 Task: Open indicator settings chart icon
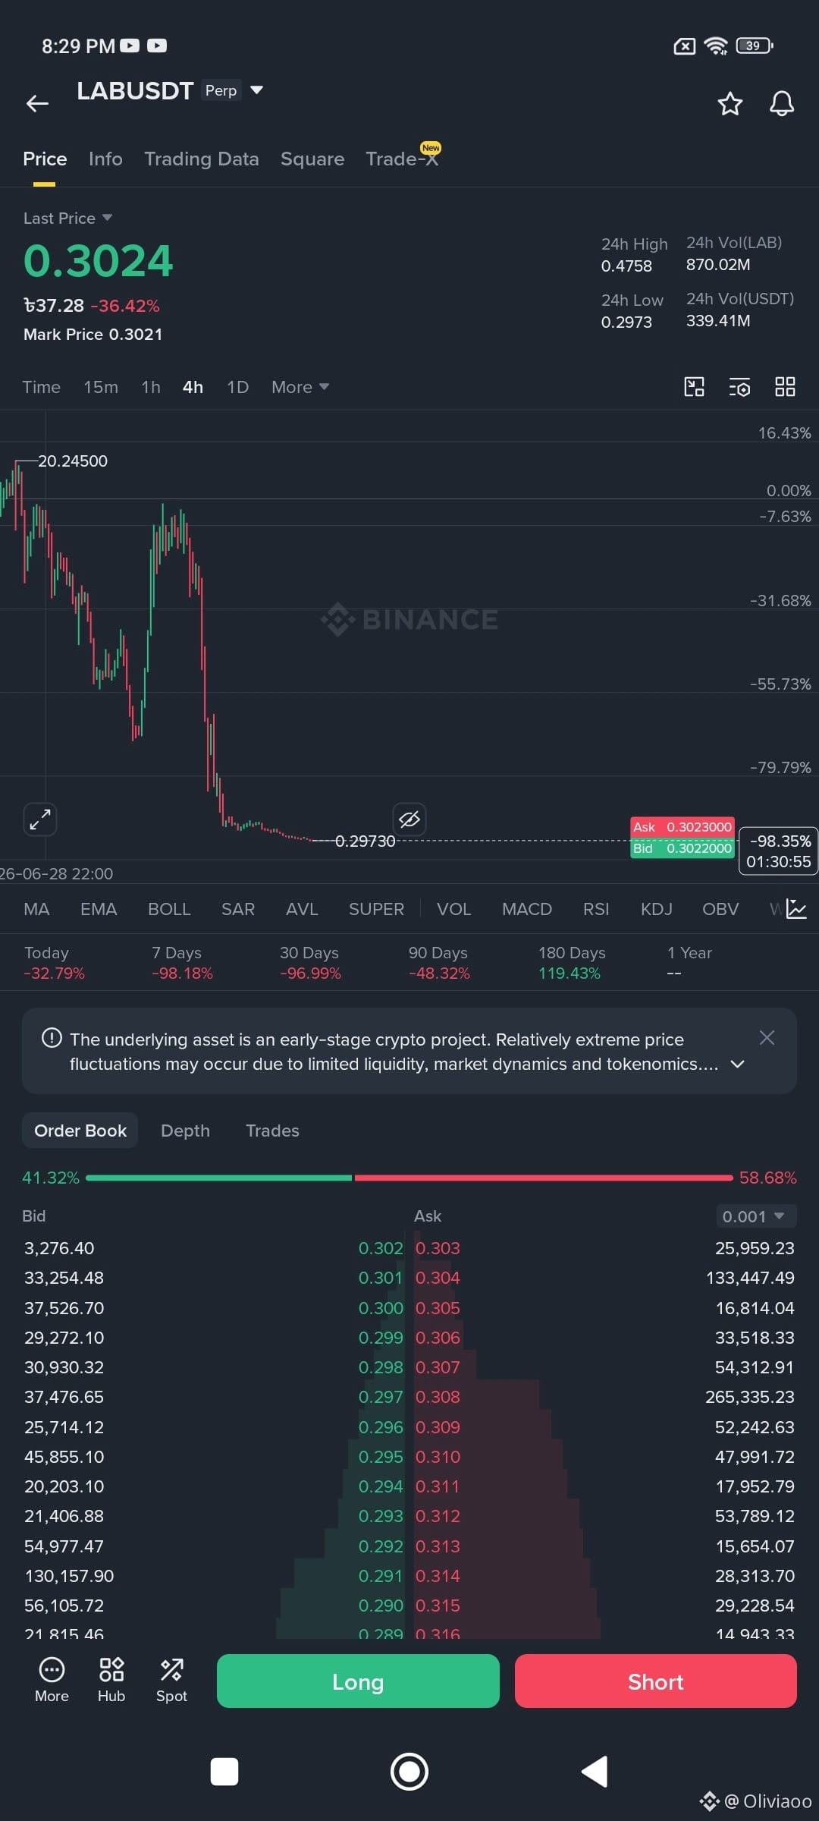[796, 908]
